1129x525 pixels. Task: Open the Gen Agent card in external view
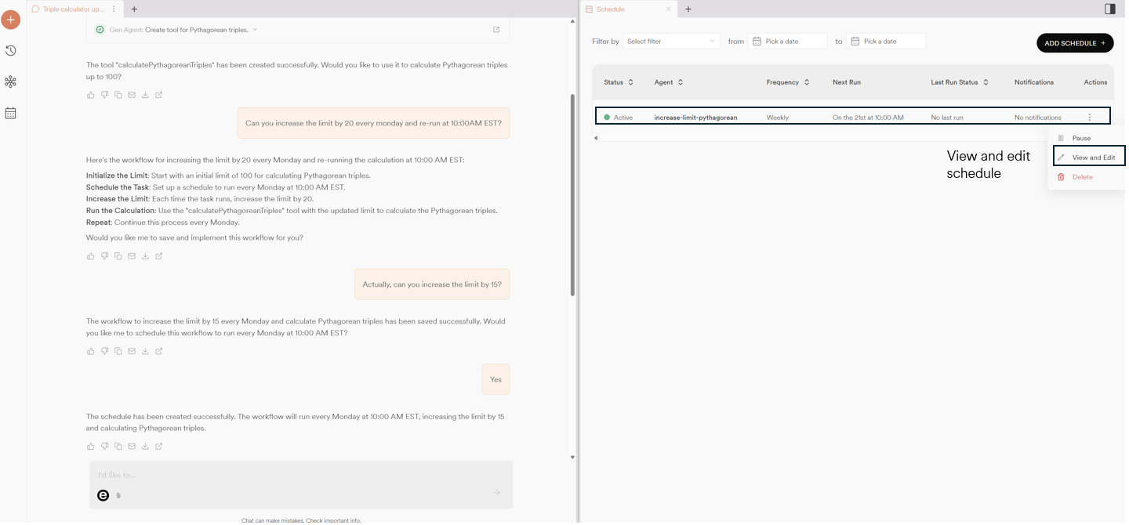[x=496, y=30]
